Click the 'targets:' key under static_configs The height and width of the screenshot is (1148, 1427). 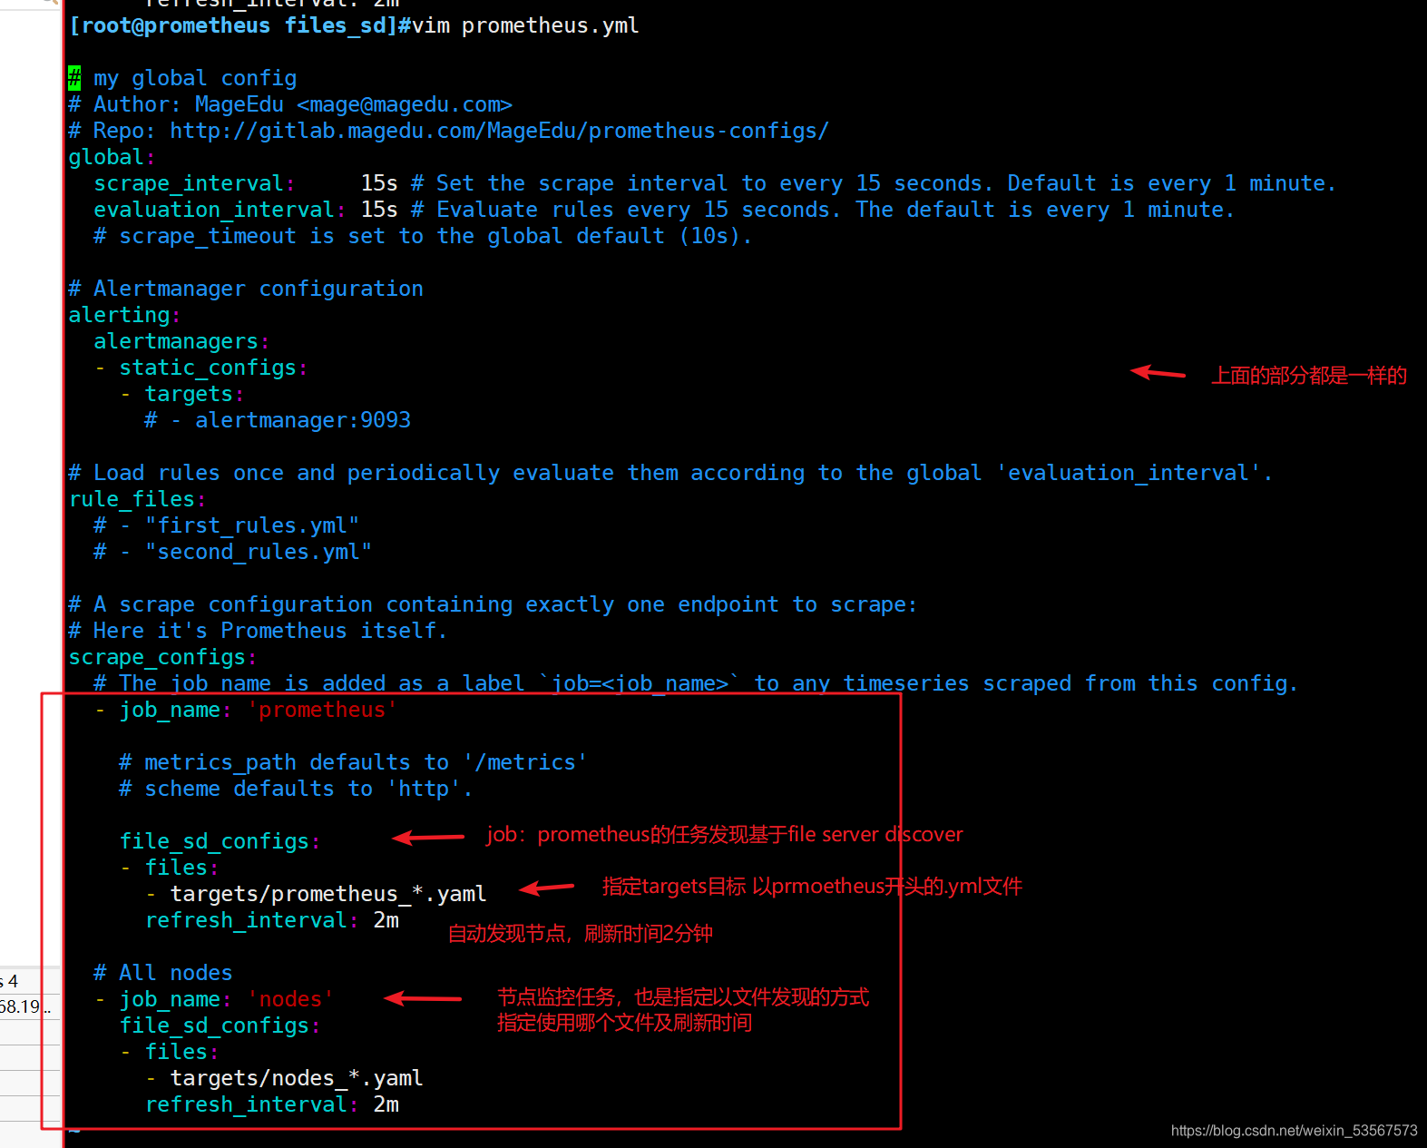[x=194, y=394]
